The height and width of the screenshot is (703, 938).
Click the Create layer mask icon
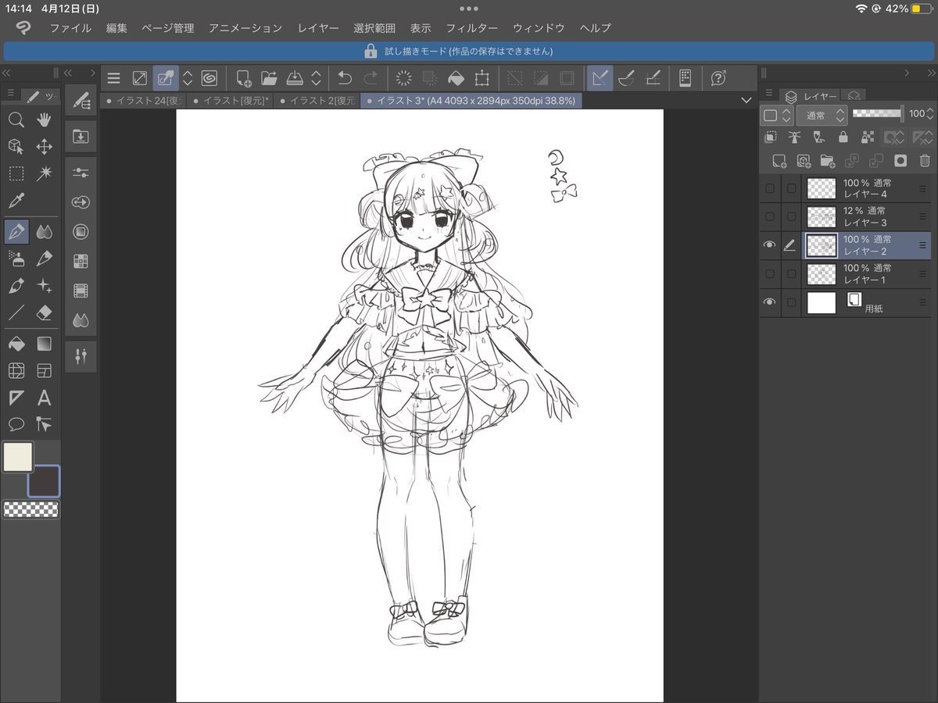(x=900, y=161)
